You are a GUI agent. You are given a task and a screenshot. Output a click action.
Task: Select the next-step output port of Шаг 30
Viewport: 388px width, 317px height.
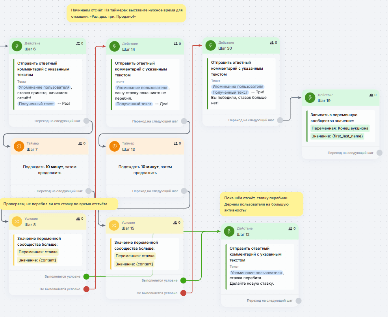pyautogui.click(x=280, y=120)
